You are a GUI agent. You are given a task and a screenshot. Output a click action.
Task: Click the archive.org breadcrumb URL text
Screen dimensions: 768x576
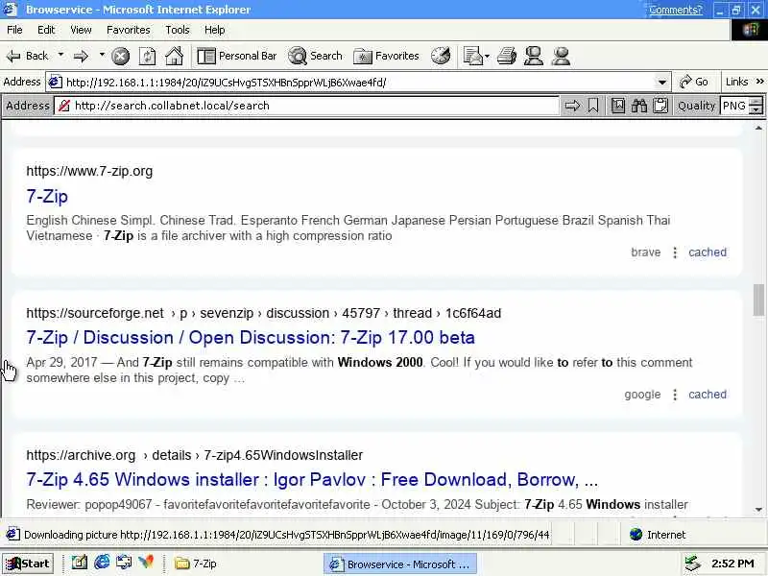click(x=195, y=455)
